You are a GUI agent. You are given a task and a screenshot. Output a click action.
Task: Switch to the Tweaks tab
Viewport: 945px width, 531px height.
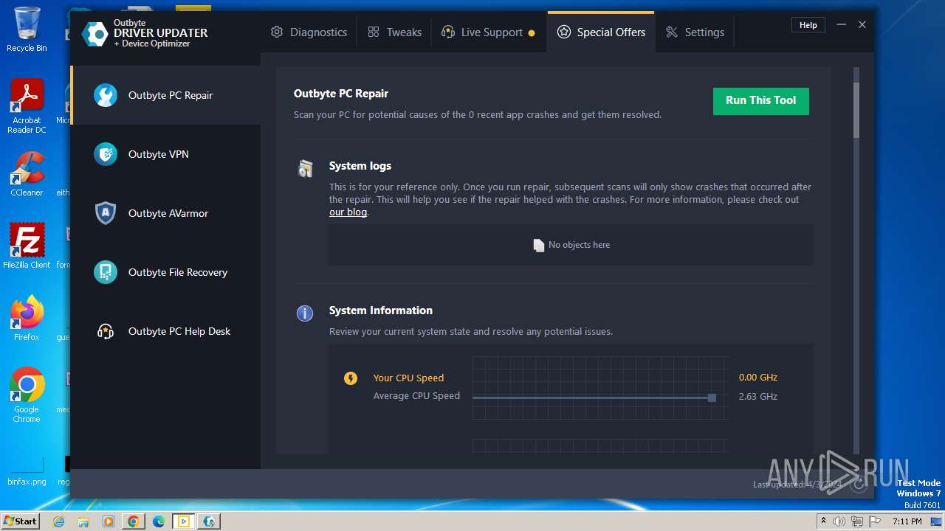[x=394, y=32]
